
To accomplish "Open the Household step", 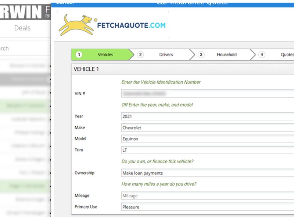I will (226, 54).
